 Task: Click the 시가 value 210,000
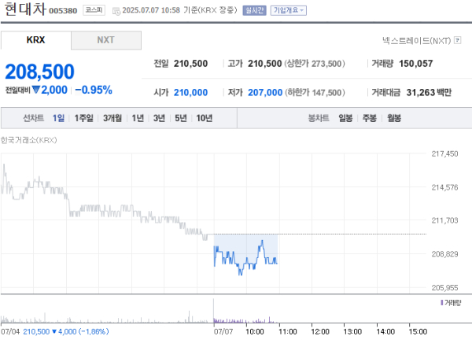click(x=190, y=92)
